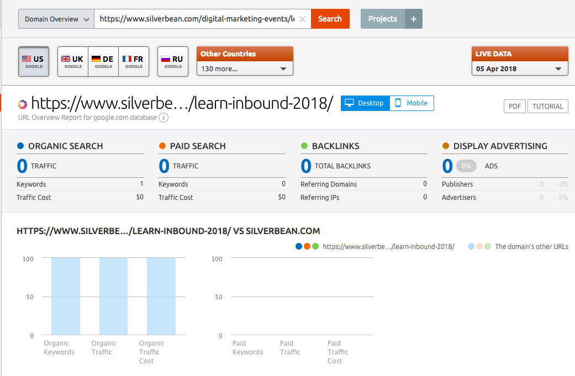Expand the Live Data date selector
The height and width of the screenshot is (376, 575).
519,70
